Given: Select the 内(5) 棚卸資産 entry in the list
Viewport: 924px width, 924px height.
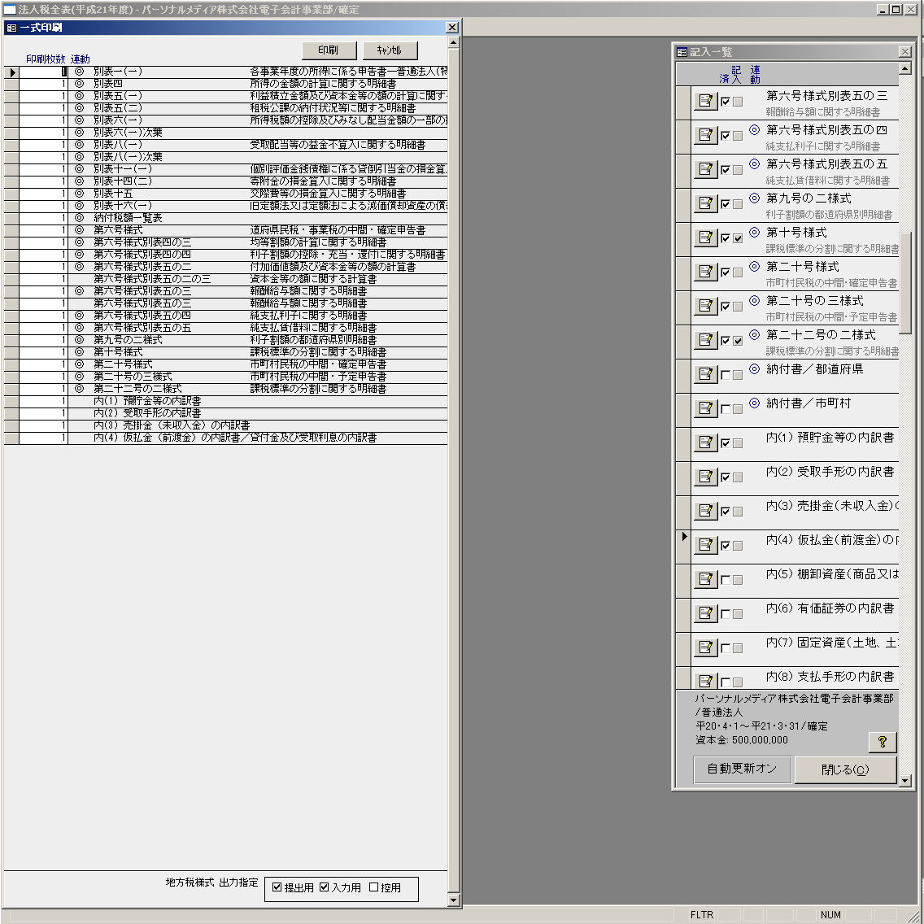Looking at the screenshot, I should (x=831, y=574).
